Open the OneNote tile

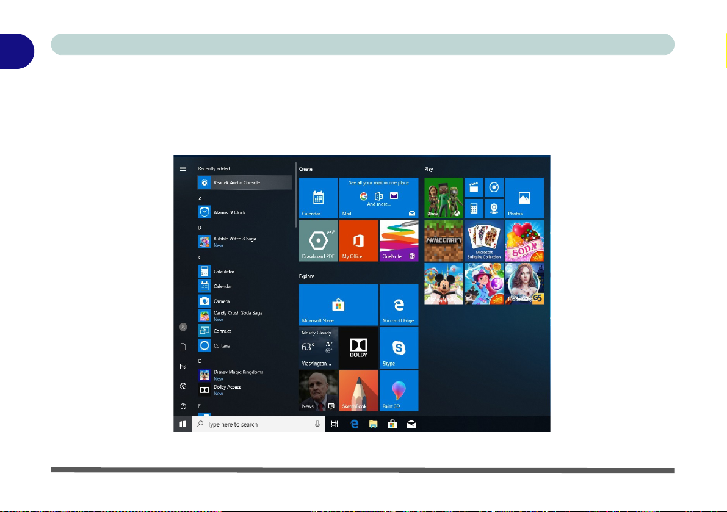pyautogui.click(x=399, y=241)
